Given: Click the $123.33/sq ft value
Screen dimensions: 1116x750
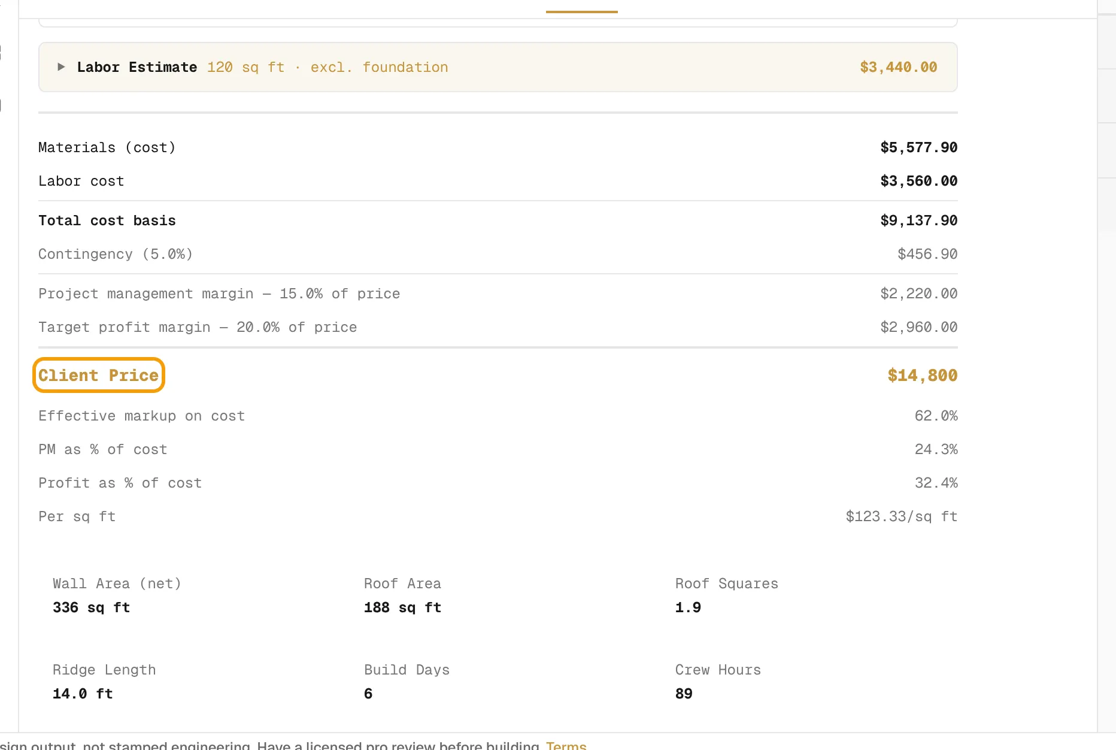Looking at the screenshot, I should click(902, 516).
